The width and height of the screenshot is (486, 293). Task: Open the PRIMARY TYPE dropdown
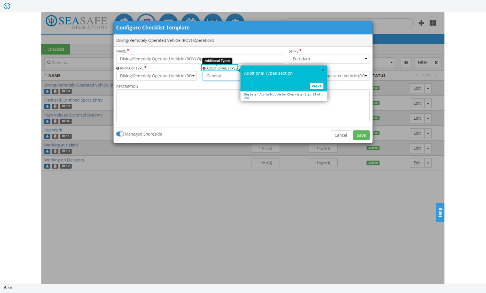[x=156, y=76]
